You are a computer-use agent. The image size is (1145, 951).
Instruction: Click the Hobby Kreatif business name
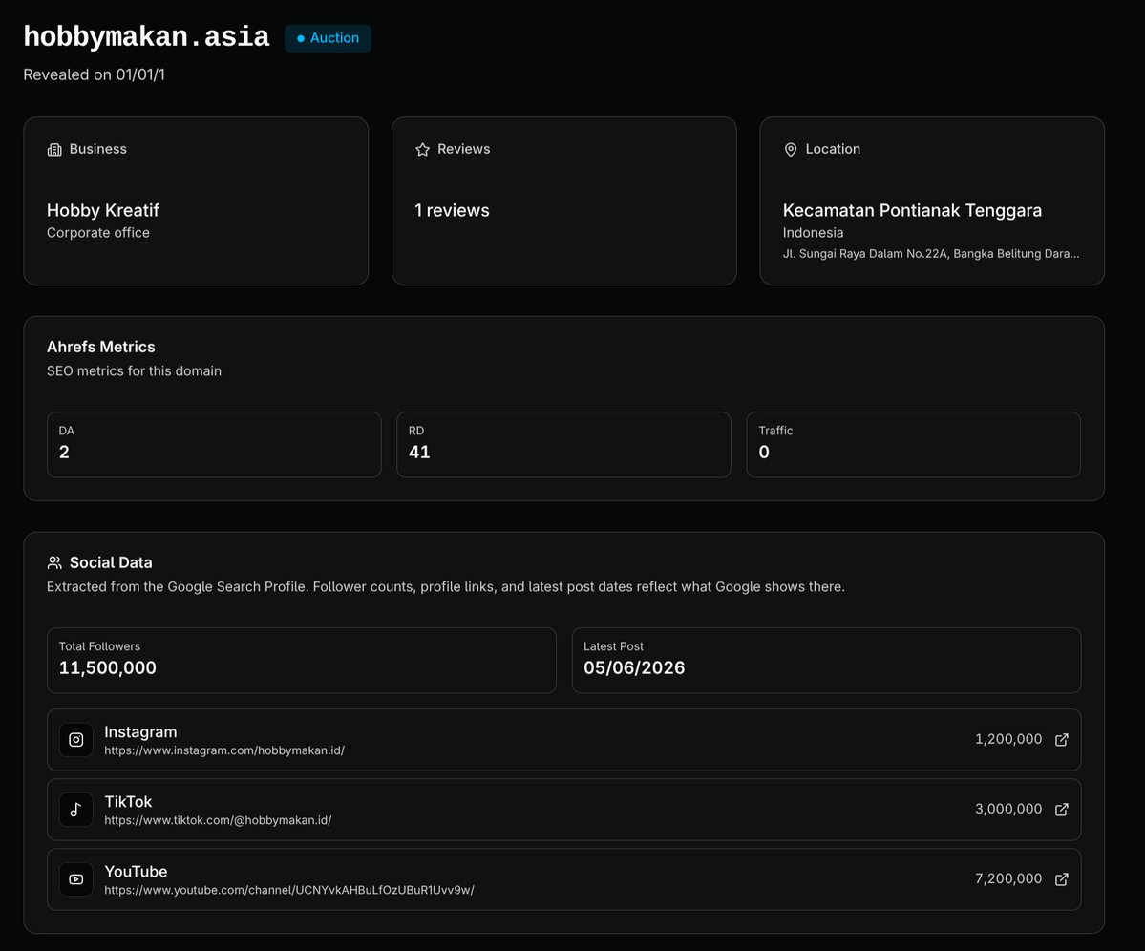pyautogui.click(x=103, y=210)
